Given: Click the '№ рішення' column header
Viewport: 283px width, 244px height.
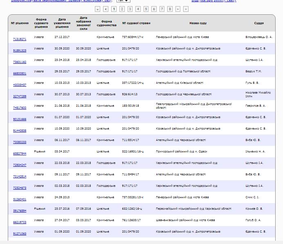Looking at the screenshot, I should click(19, 23).
